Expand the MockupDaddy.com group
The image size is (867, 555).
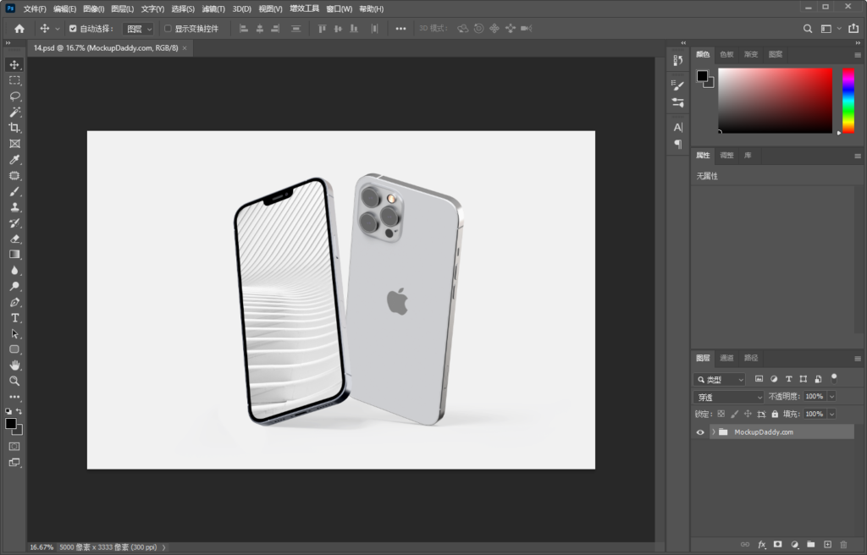pyautogui.click(x=713, y=431)
